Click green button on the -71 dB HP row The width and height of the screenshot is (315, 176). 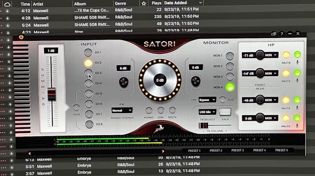point(297,54)
